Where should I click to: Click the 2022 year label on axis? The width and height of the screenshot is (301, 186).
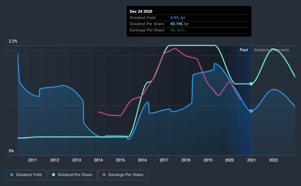274,160
